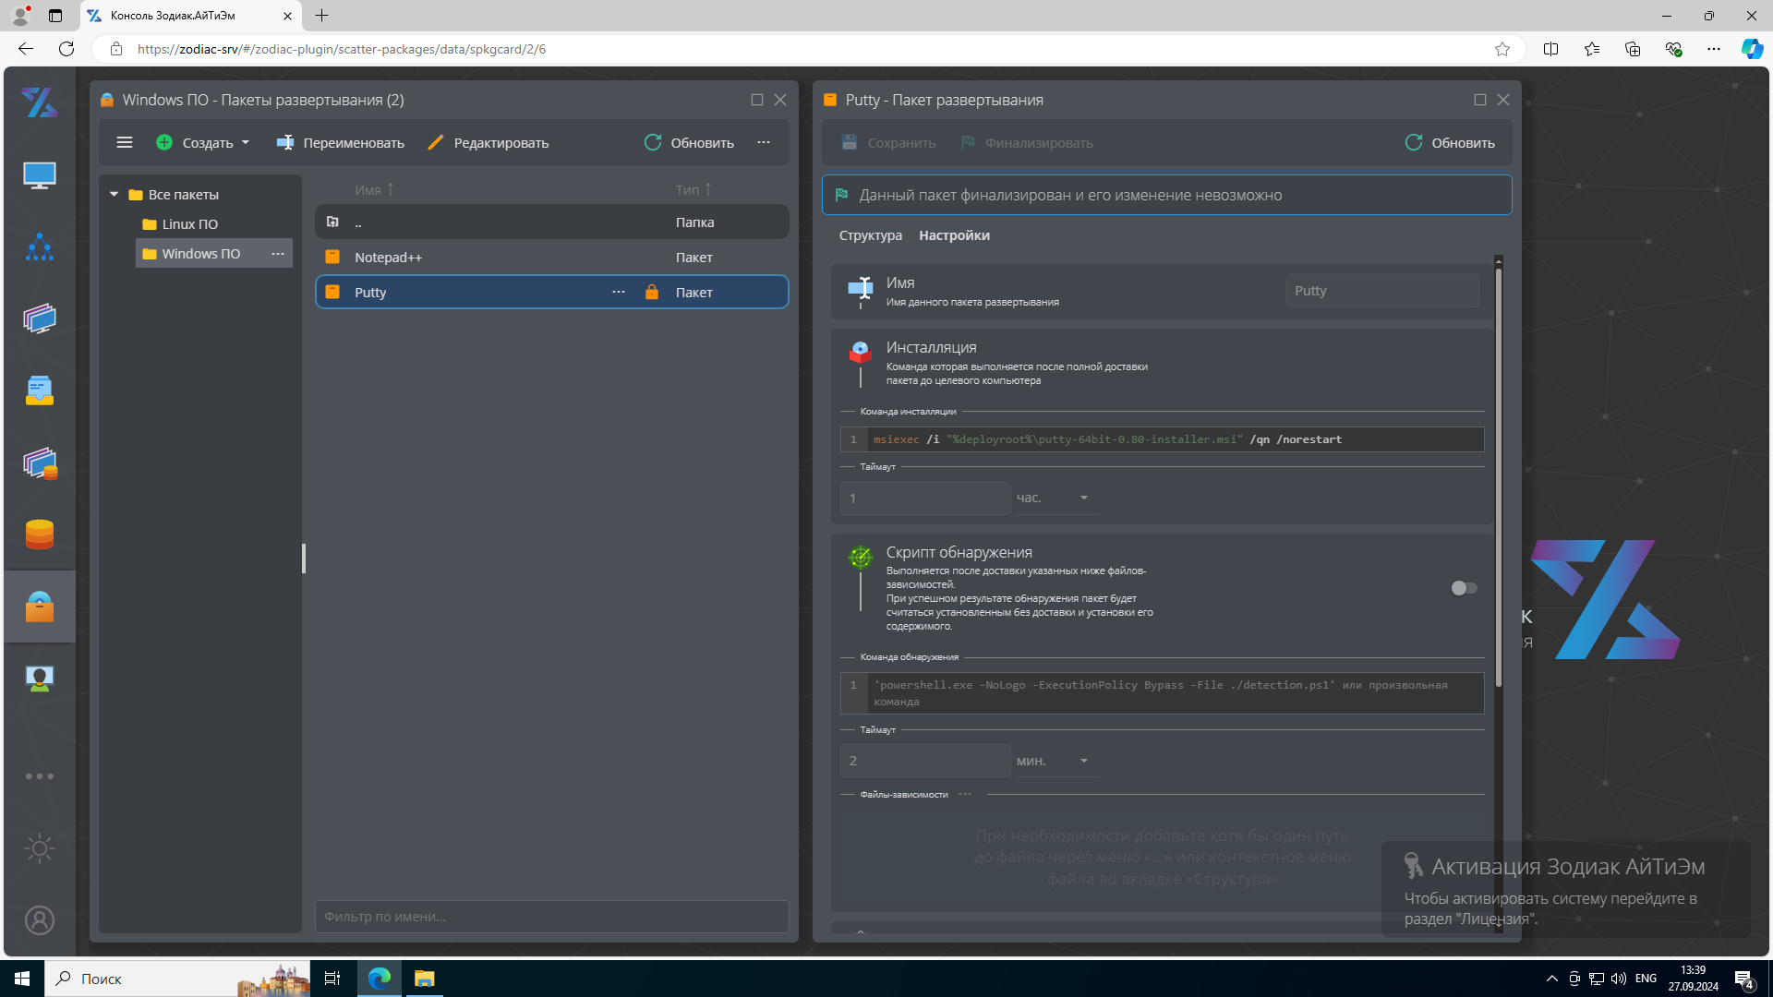
Task: Open the yellow inbox tray section in sidebar
Action: (x=40, y=390)
